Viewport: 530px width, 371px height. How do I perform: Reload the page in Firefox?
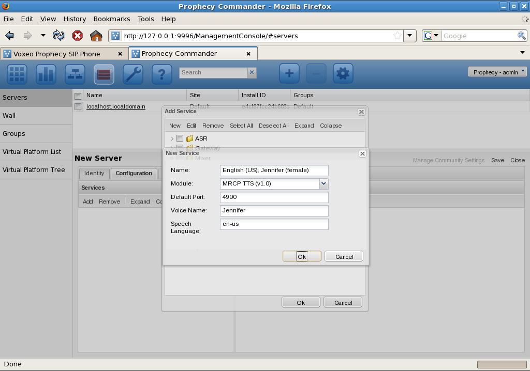coord(58,36)
